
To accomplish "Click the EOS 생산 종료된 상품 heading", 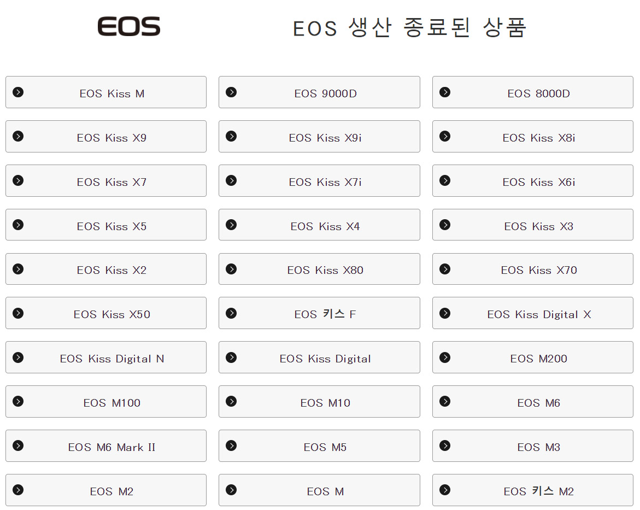I will coord(410,28).
